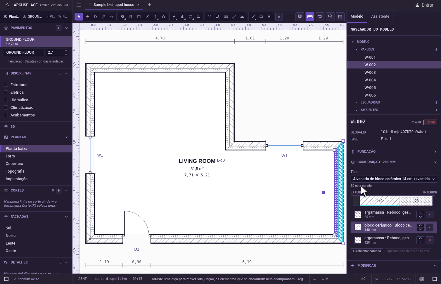Select the water drop plumbing tool
The width and height of the screenshot is (441, 284).
click(x=182, y=17)
